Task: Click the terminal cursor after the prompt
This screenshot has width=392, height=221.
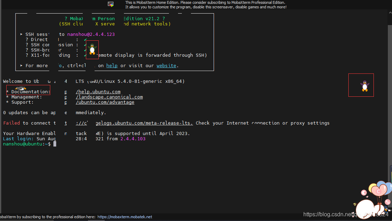Action: coord(55,144)
